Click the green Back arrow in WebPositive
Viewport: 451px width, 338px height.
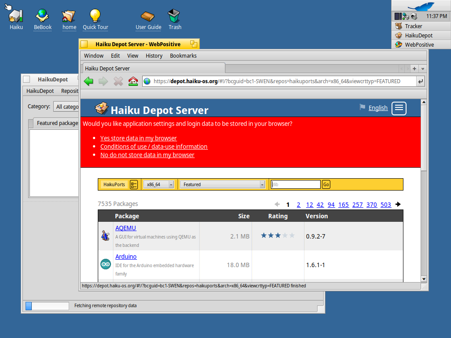click(x=89, y=81)
